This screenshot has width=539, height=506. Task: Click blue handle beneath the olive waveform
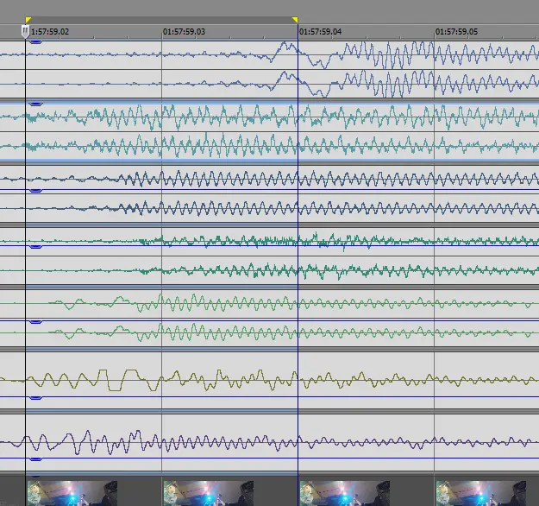pyautogui.click(x=35, y=397)
